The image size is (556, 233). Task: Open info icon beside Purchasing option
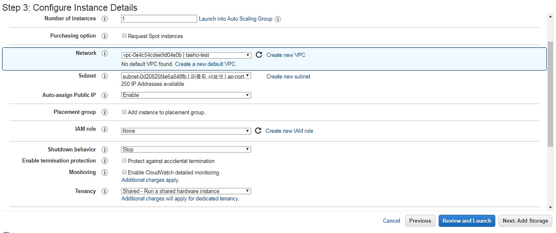pyautogui.click(x=105, y=36)
